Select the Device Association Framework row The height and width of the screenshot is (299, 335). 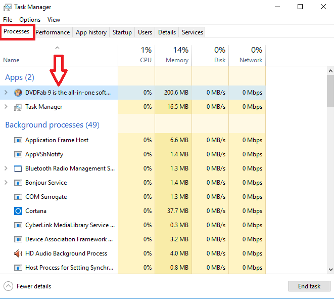tap(133, 239)
